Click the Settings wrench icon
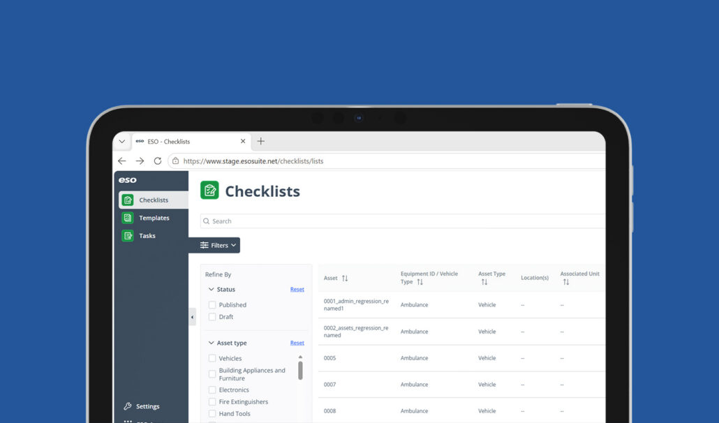This screenshot has height=423, width=719. click(128, 406)
